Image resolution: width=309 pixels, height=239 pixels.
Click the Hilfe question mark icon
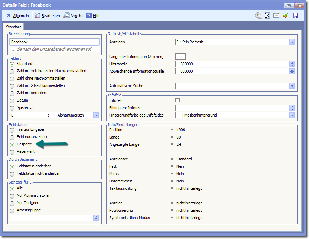pos(89,16)
